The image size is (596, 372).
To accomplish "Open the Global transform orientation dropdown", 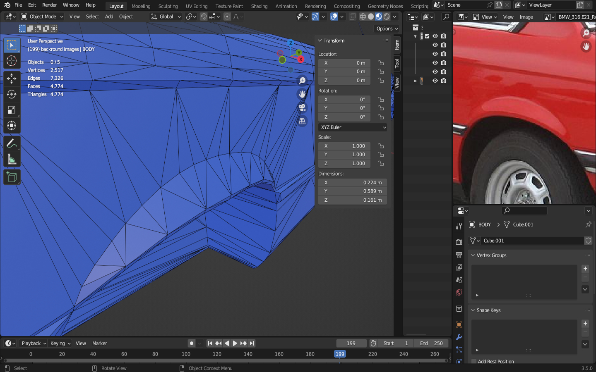I will pyautogui.click(x=166, y=17).
